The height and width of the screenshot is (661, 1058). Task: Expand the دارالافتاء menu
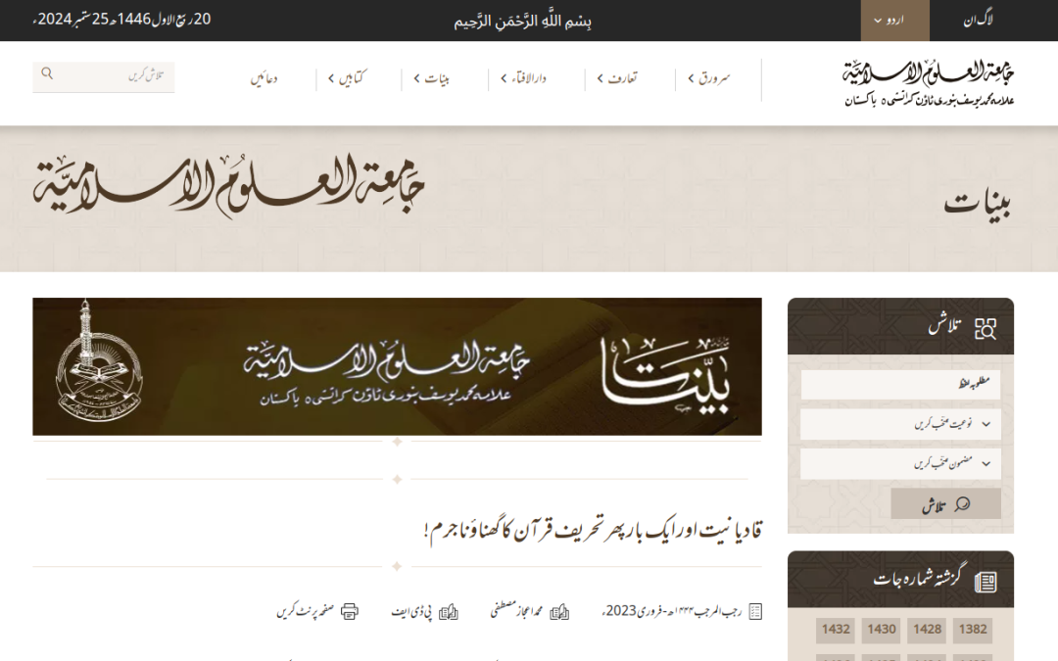(x=523, y=78)
